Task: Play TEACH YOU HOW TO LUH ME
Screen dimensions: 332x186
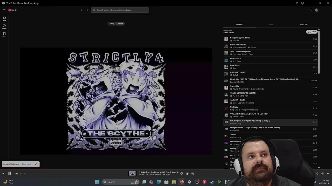Action: pos(270,94)
